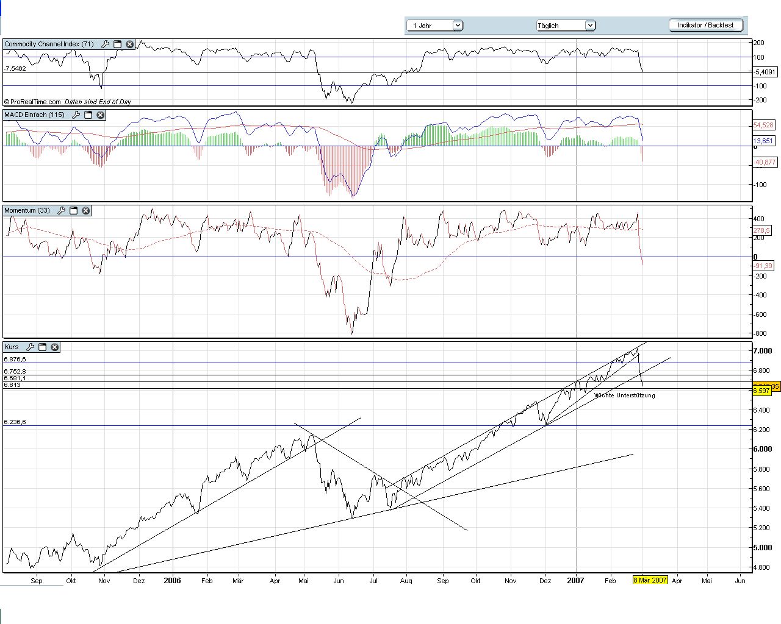Viewport: 781px width, 624px height.
Task: Click the 'Wichte Unterstützung' chart annotation
Action: (x=625, y=395)
